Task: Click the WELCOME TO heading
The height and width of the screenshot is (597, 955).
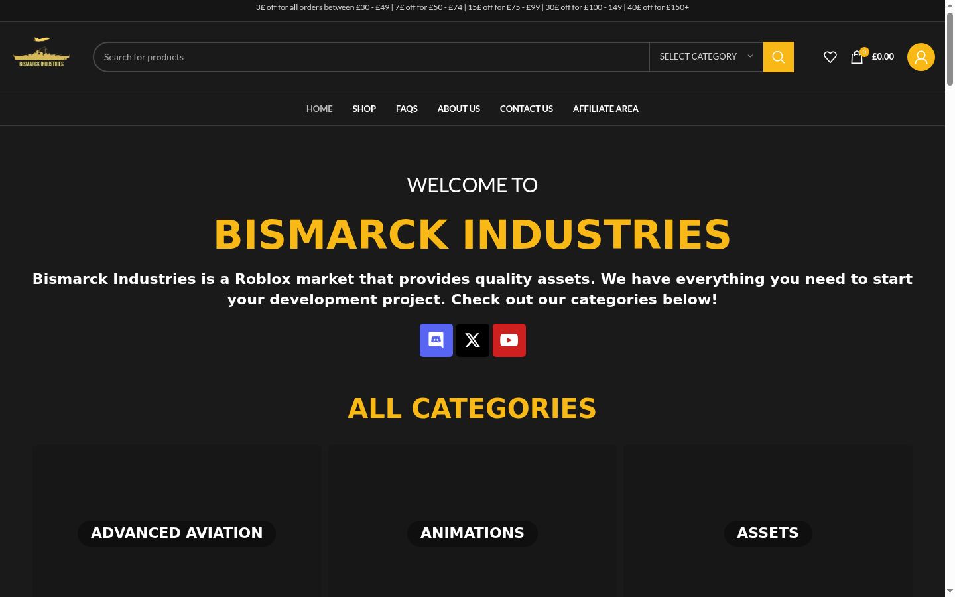Action: tap(472, 185)
